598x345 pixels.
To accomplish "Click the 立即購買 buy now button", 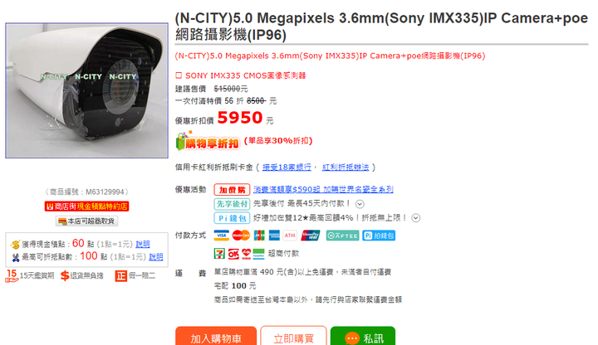I will pos(293,337).
